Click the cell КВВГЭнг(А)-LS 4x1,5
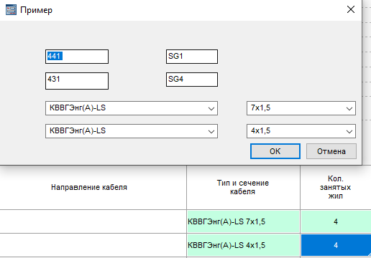The image size is (371, 258). tap(243, 245)
